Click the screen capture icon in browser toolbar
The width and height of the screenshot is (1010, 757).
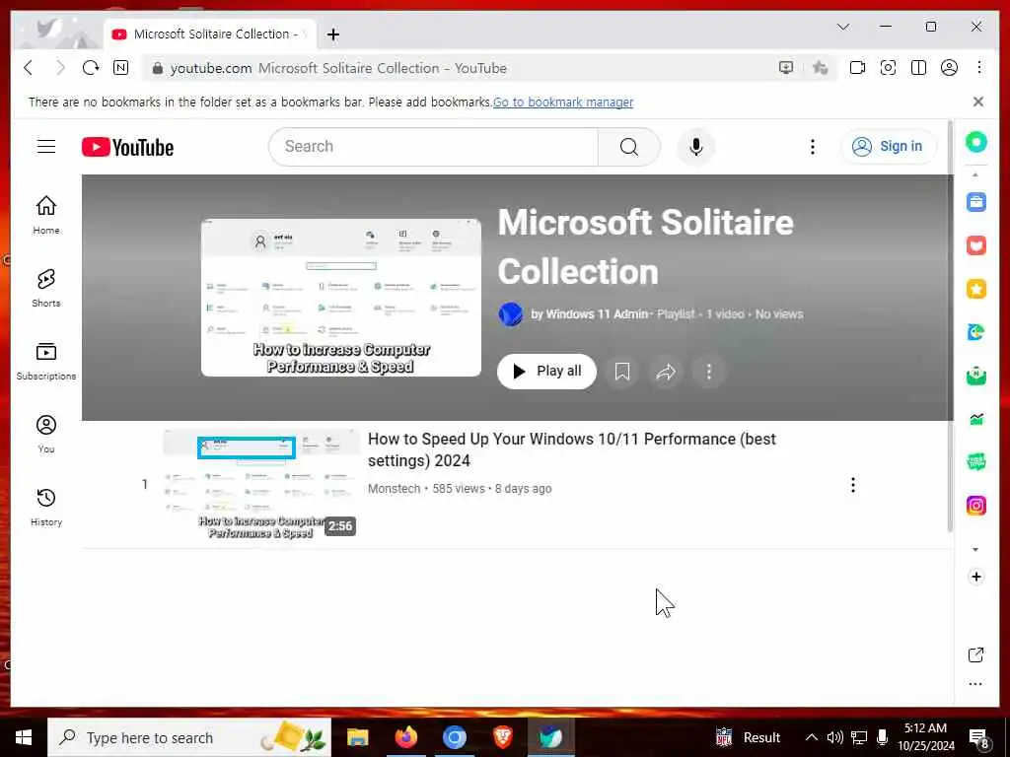point(888,68)
